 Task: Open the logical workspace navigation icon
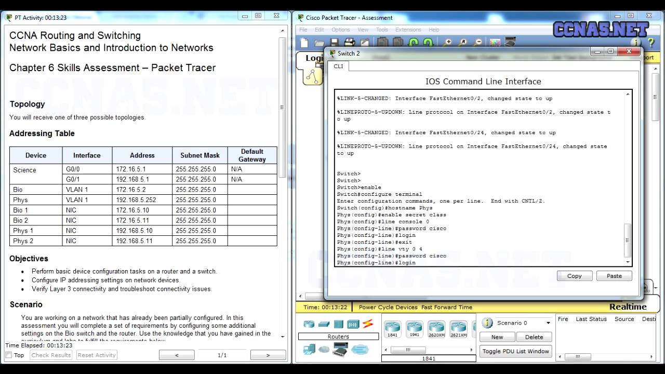[313, 77]
